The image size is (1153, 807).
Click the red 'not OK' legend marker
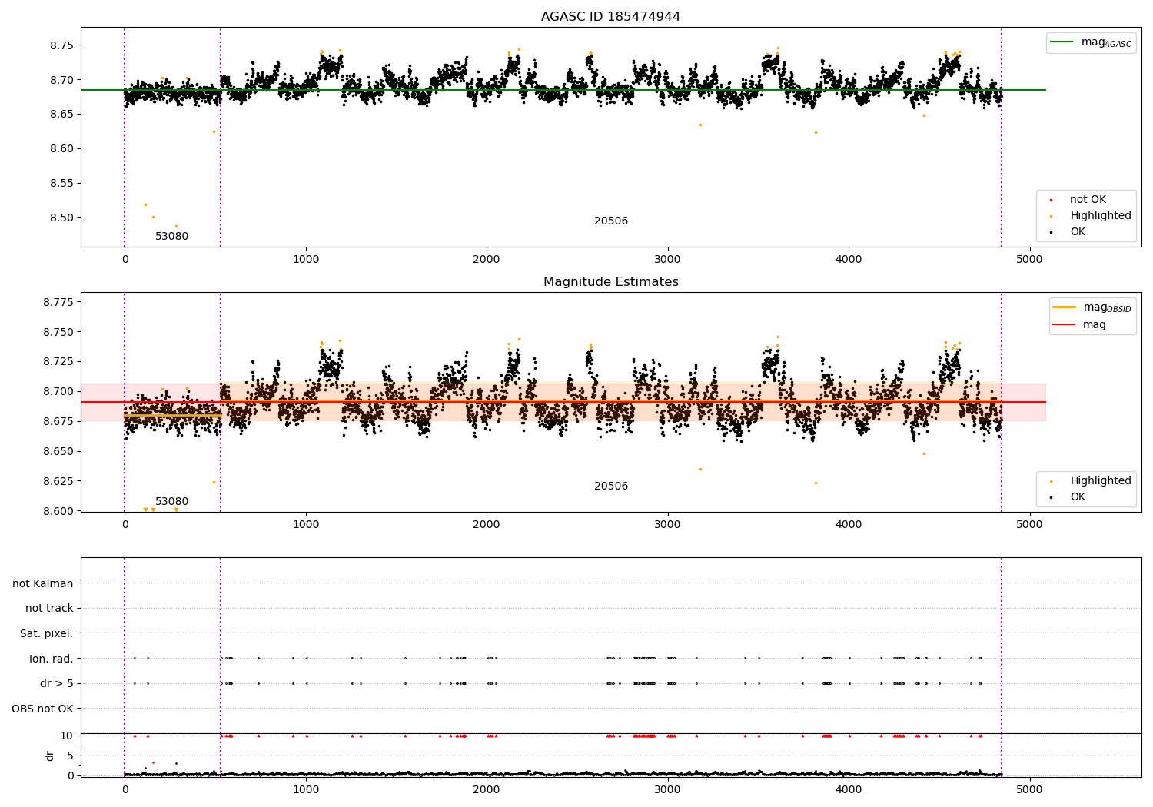click(1051, 200)
